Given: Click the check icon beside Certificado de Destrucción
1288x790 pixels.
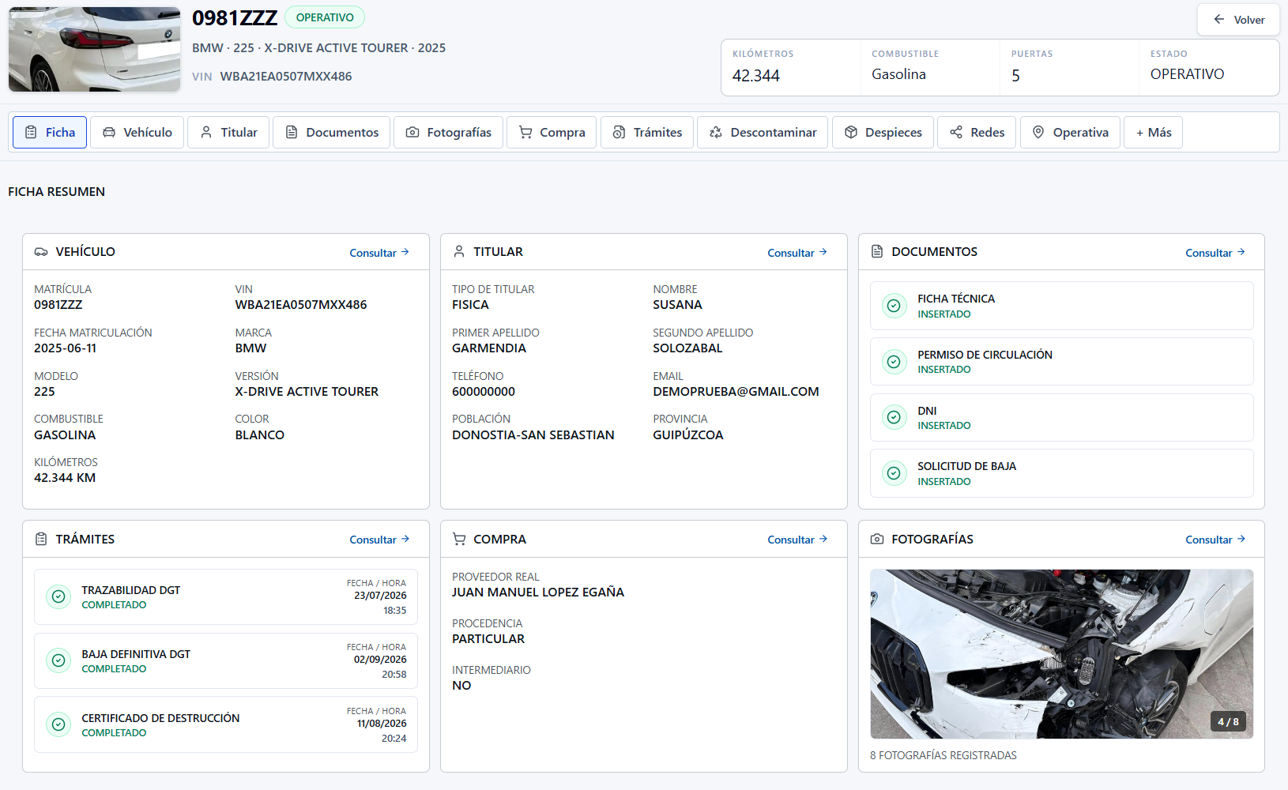Looking at the screenshot, I should [x=58, y=724].
